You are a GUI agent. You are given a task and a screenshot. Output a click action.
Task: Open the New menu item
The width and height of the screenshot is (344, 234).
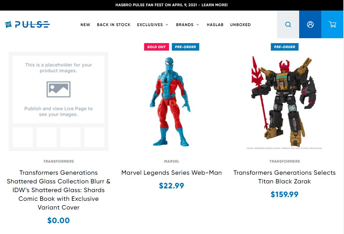(85, 25)
